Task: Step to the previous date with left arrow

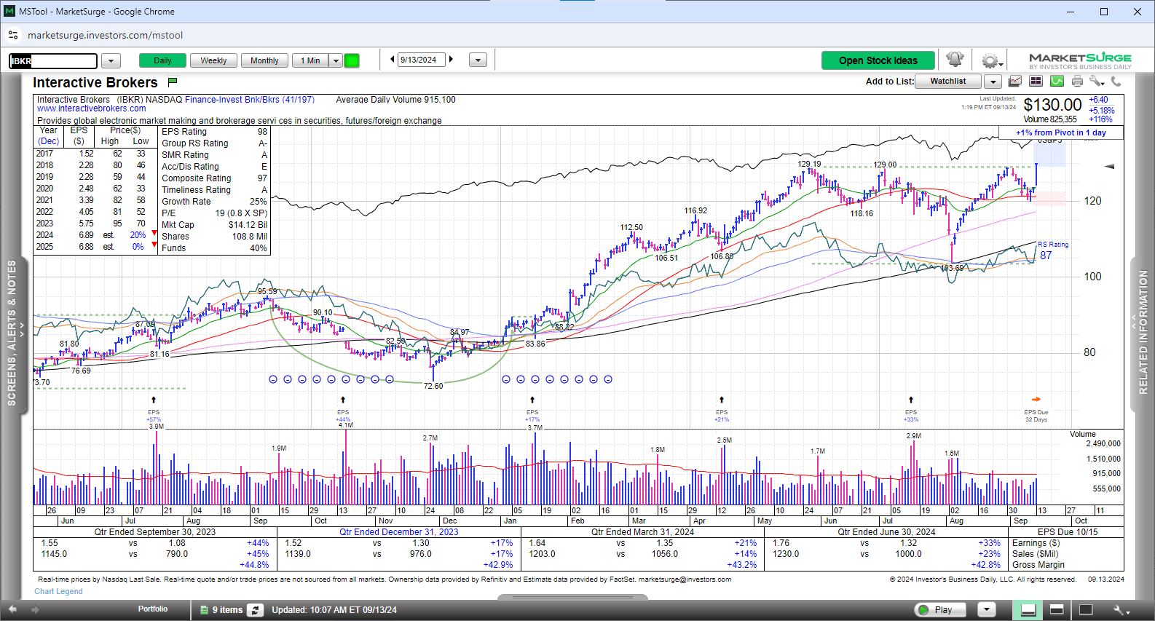Action: click(x=393, y=60)
